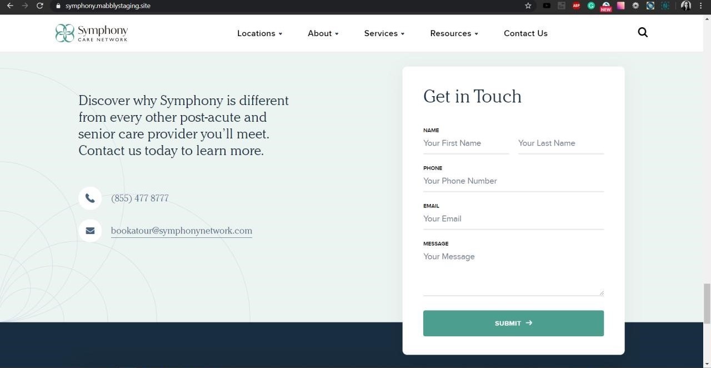
Task: Click the PHONE field label
Action: [x=433, y=168]
